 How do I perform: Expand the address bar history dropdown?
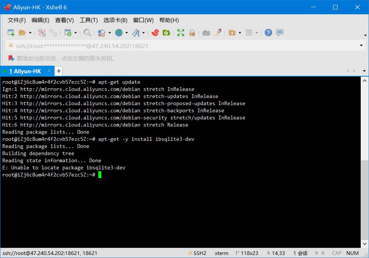(361, 45)
